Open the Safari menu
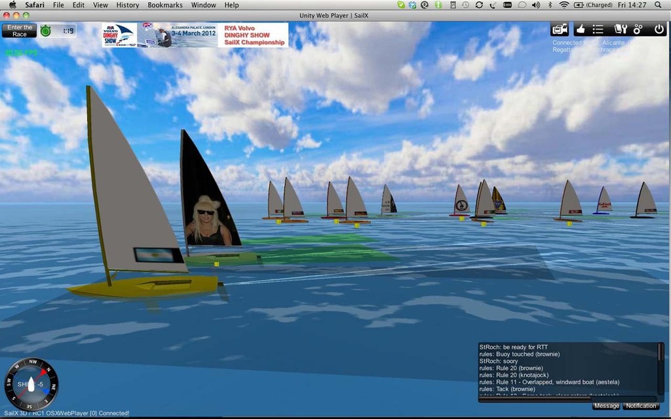The image size is (671, 419). [35, 5]
